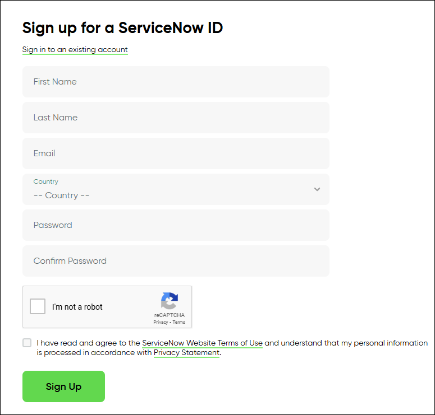435x415 pixels.
Task: Focus the Password field
Action: pos(176,225)
